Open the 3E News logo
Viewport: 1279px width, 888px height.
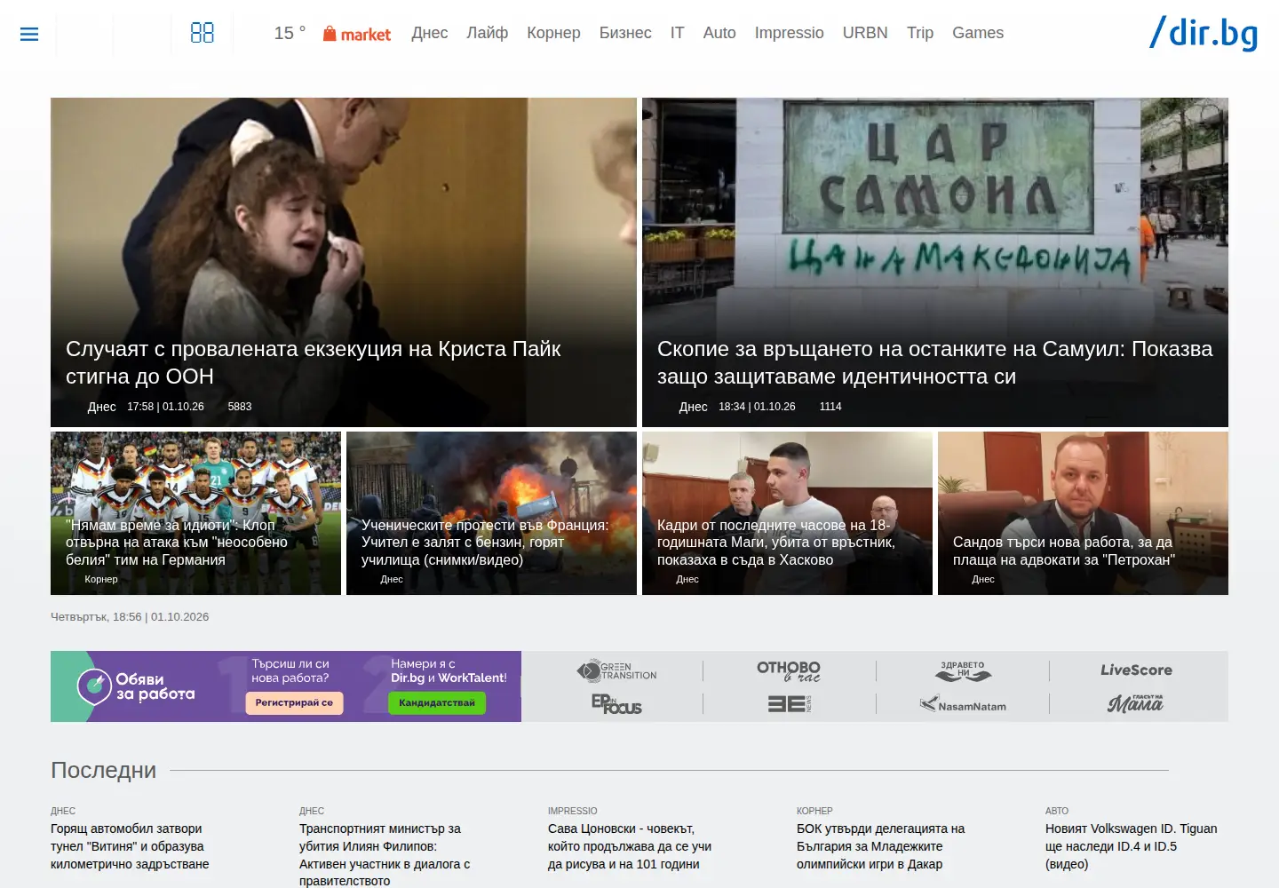click(x=789, y=704)
